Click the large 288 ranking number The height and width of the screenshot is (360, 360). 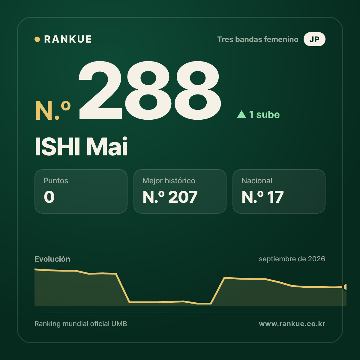point(150,90)
